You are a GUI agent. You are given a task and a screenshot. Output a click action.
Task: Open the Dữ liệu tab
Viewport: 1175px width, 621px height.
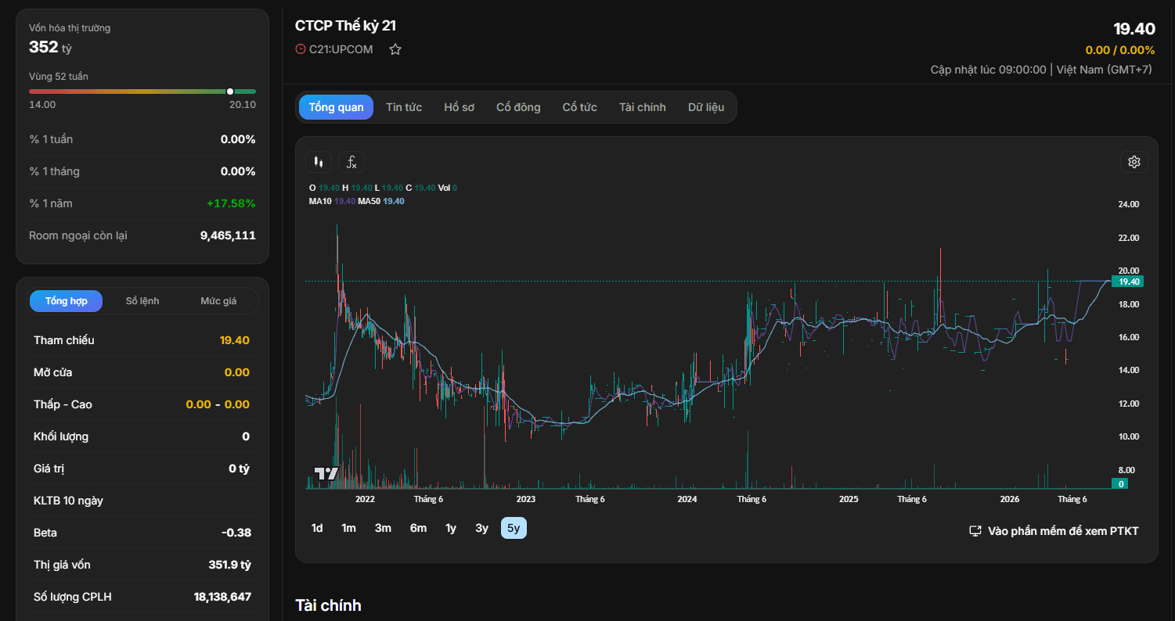(706, 107)
